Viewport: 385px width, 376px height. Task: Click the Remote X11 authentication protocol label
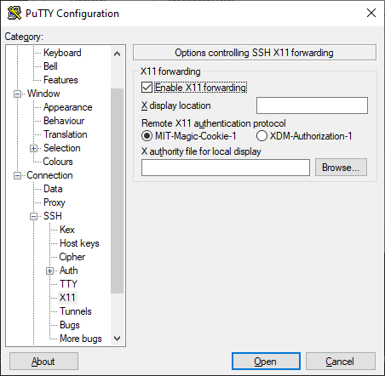tap(214, 123)
